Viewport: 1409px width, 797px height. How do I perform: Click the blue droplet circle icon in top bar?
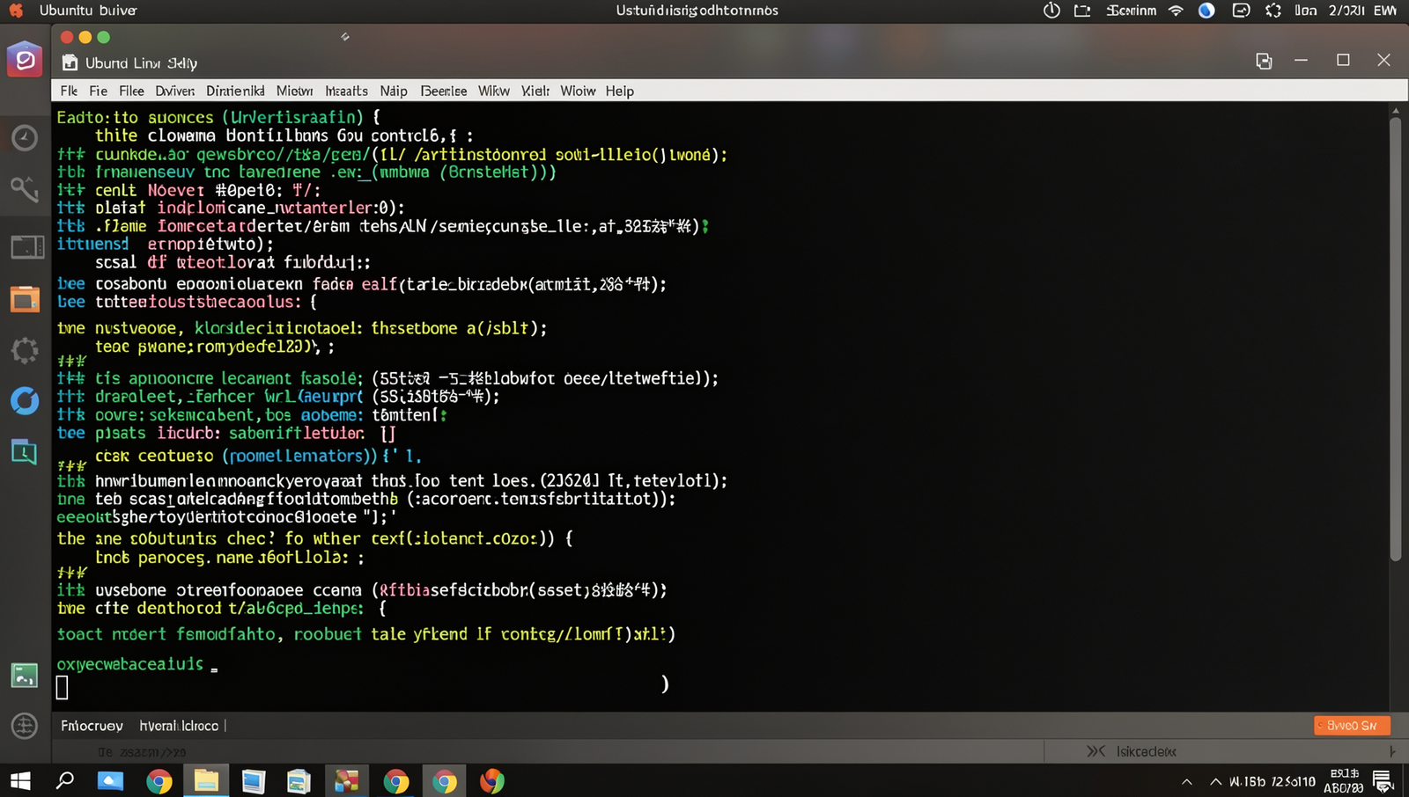point(1206,11)
